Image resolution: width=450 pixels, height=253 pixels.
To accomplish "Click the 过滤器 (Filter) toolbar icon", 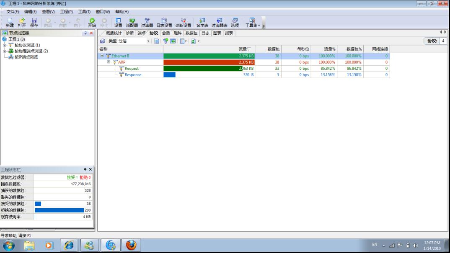I will [x=147, y=23].
